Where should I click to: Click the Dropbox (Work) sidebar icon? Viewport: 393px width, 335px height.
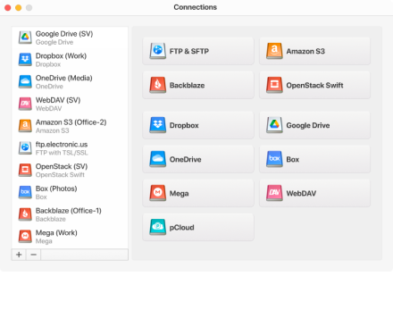[x=25, y=60]
